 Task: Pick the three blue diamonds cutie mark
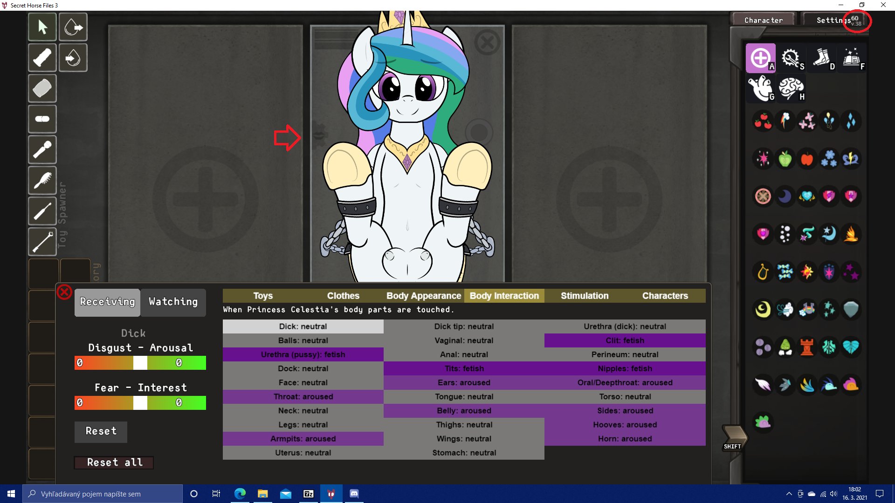[x=851, y=121]
